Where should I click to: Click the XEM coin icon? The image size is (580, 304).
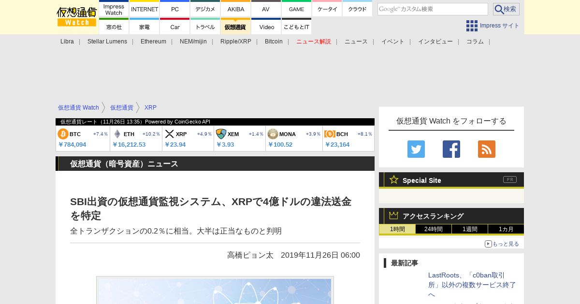click(x=221, y=134)
